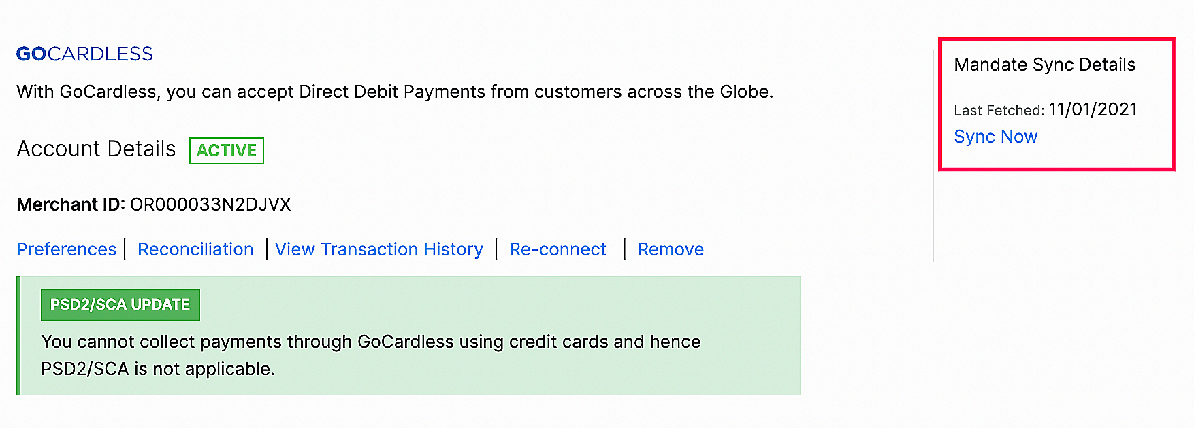
Task: Click Sync Now under Mandate Sync Details
Action: tap(995, 137)
